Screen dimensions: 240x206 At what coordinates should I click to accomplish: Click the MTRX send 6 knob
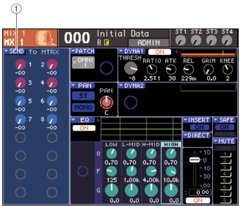click(x=52, y=101)
